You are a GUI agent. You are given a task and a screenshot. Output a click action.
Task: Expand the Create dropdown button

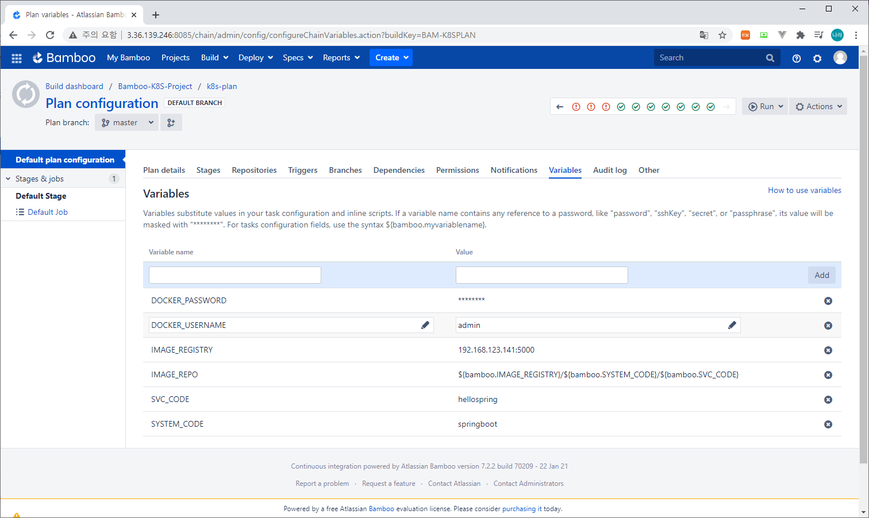[x=391, y=57]
